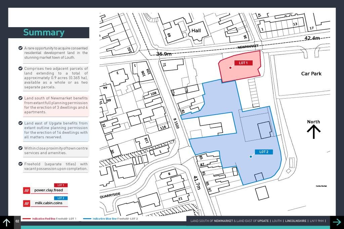Go to next page with right arrow
The height and width of the screenshot is (229, 344).
(337, 222)
